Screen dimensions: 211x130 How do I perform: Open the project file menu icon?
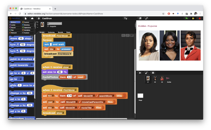25,18
